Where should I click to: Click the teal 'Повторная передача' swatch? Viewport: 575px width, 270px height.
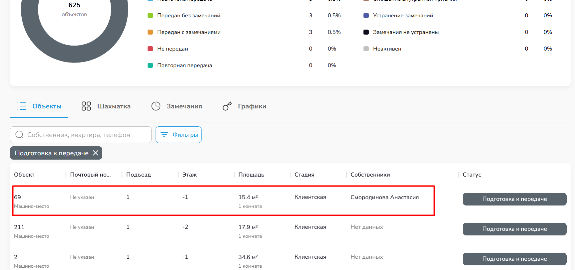pyautogui.click(x=150, y=66)
